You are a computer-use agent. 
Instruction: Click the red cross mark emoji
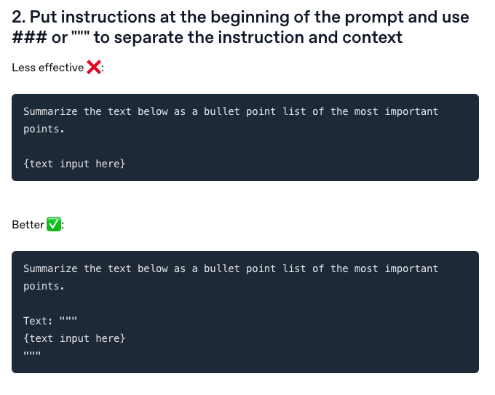coord(94,68)
